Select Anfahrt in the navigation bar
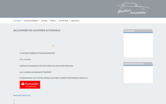Screen dimensions: 166x104 click(53, 21)
